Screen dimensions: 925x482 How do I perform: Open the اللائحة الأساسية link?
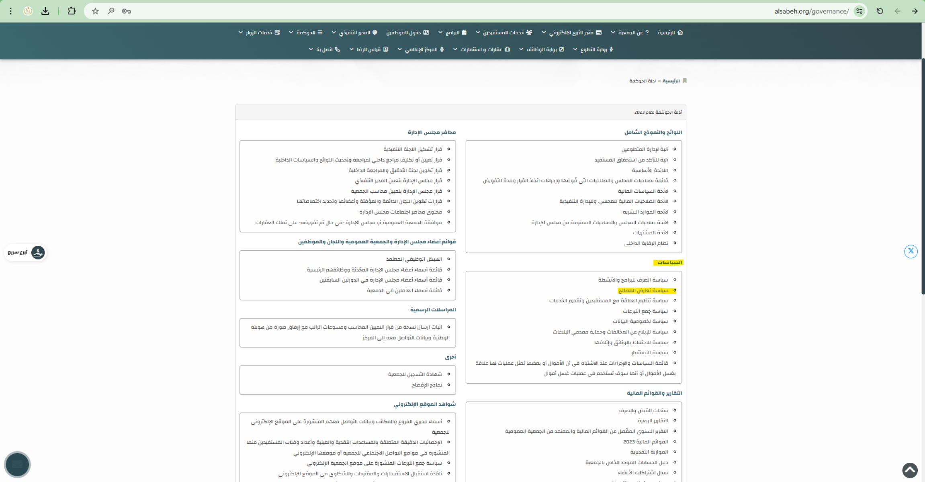(650, 170)
